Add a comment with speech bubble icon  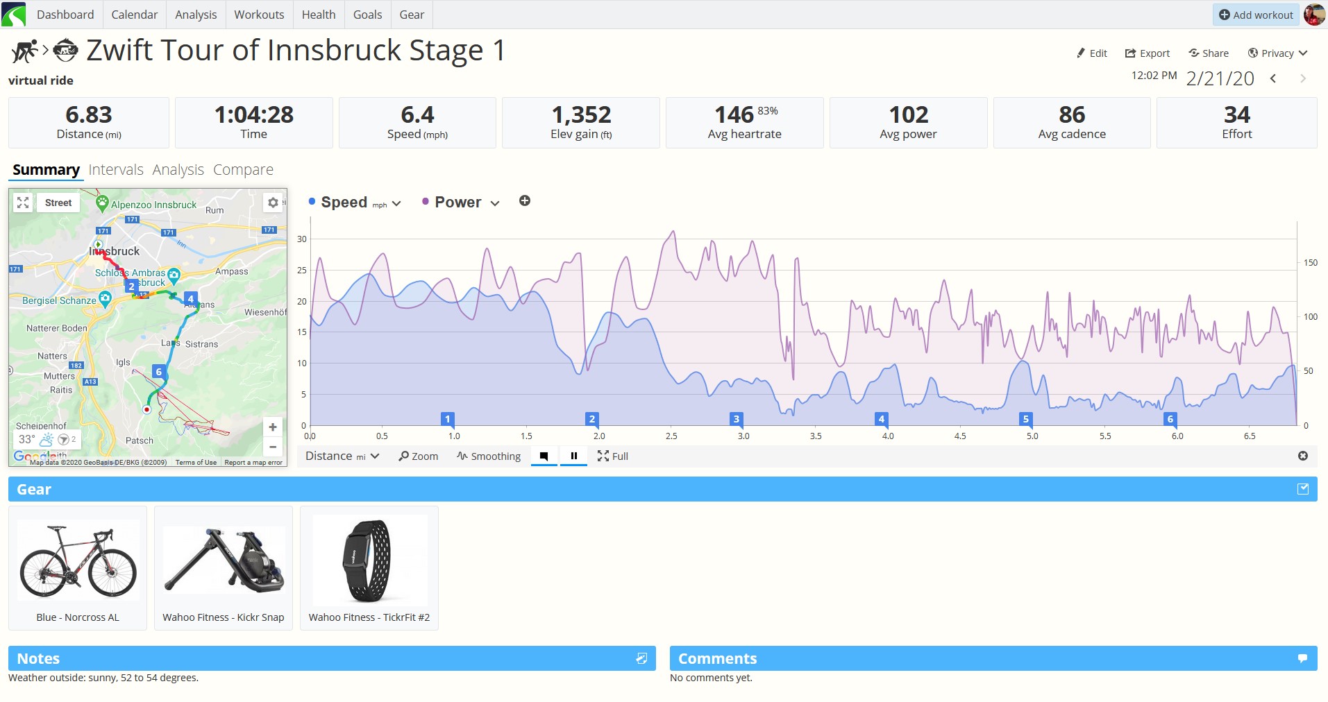pyautogui.click(x=1303, y=658)
